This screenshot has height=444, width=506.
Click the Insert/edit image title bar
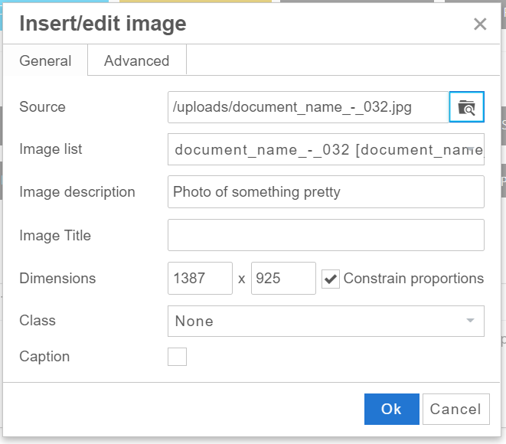230,24
